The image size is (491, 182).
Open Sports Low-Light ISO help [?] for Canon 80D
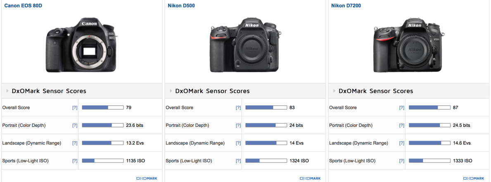click(75, 161)
